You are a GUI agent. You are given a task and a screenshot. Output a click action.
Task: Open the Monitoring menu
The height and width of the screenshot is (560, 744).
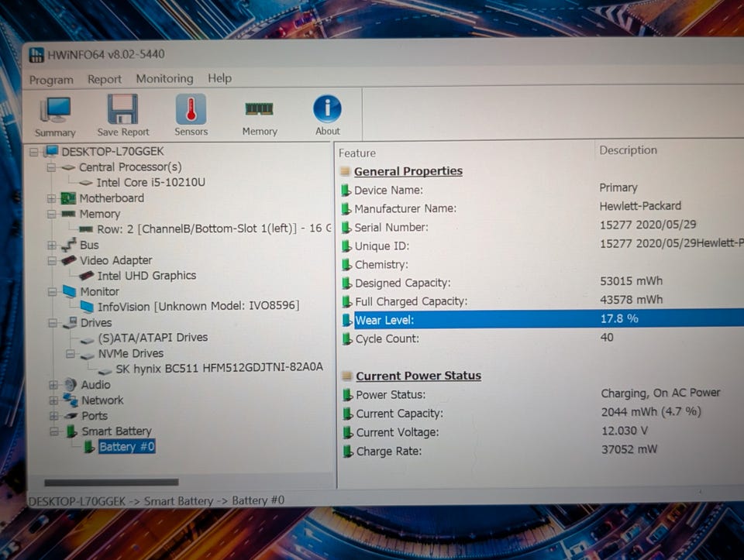click(164, 78)
